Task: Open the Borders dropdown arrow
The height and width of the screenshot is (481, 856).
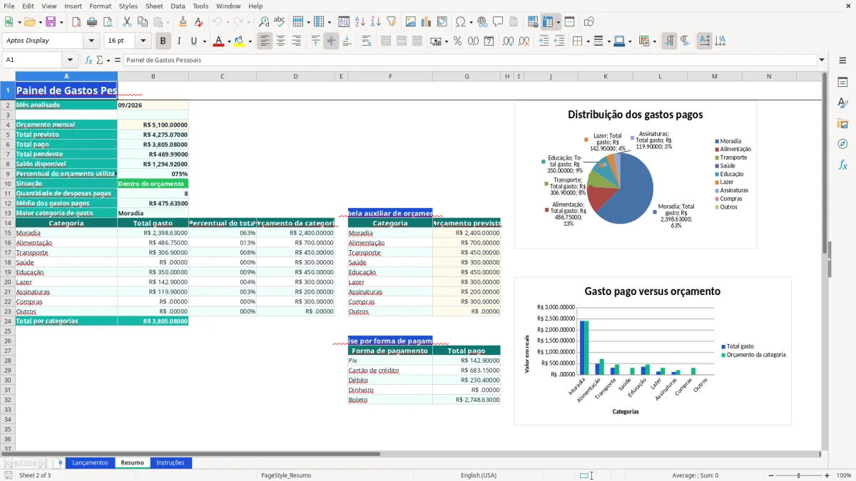Action: [588, 41]
